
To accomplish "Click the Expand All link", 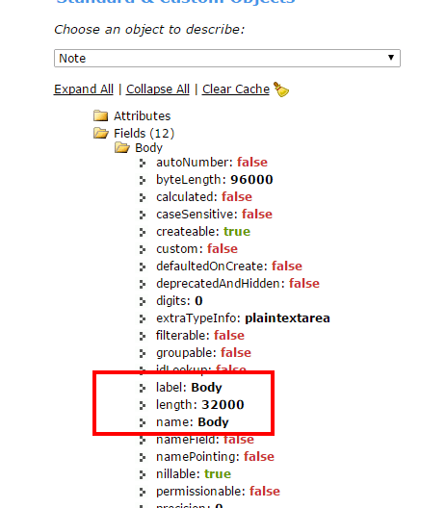I will (x=84, y=89).
